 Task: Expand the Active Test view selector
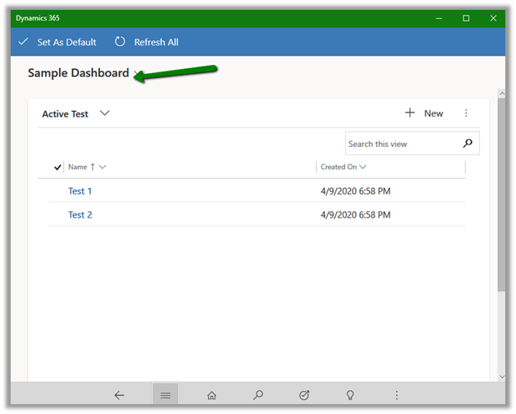coord(104,113)
